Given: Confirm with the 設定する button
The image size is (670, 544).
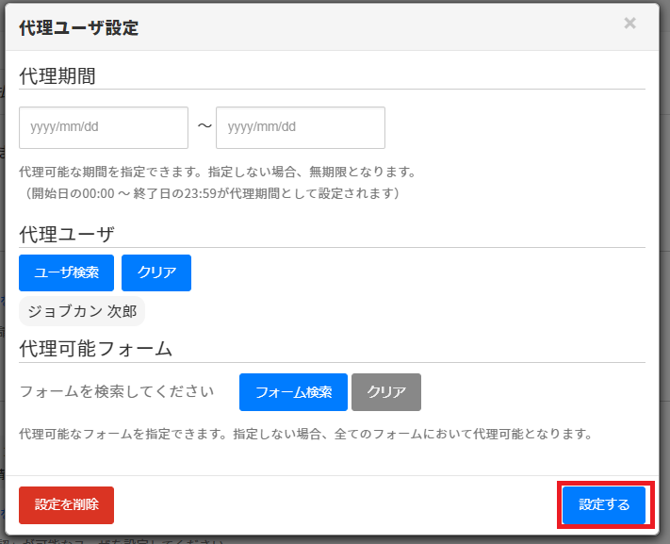Looking at the screenshot, I should point(604,504).
